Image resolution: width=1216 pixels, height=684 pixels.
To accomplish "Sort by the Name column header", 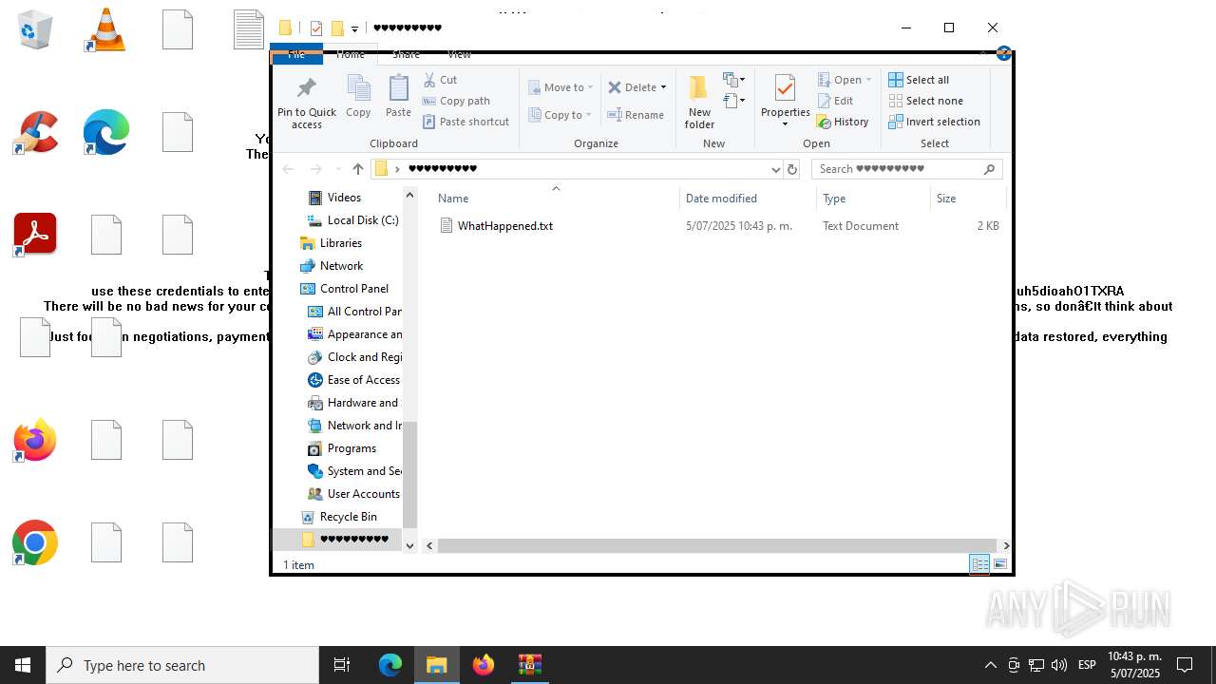I will click(556, 199).
